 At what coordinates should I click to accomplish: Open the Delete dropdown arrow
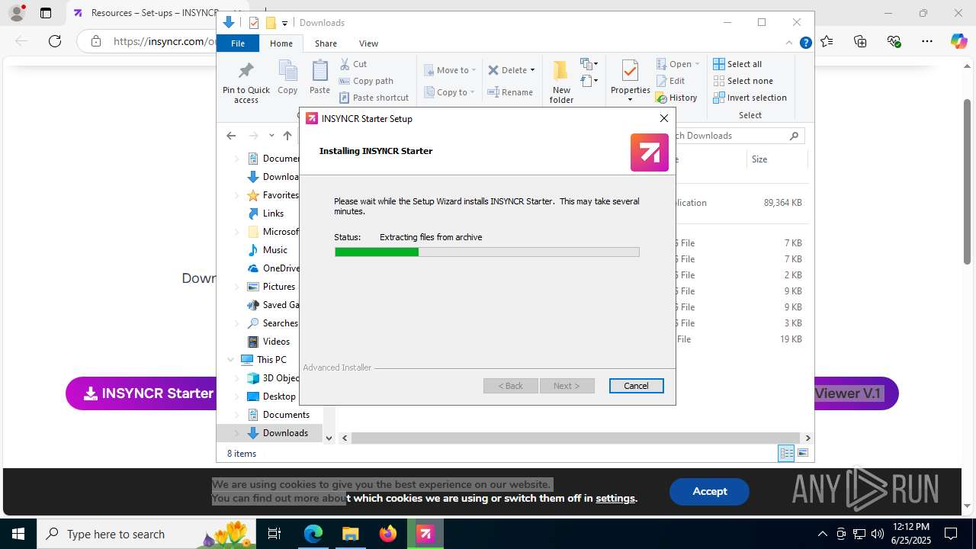(532, 70)
